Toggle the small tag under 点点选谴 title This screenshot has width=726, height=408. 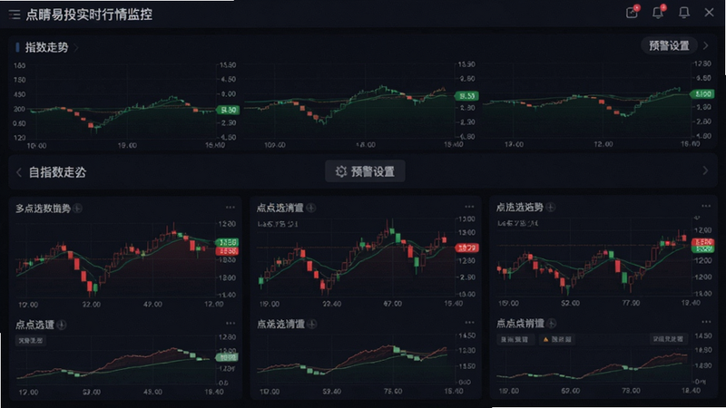click(31, 341)
